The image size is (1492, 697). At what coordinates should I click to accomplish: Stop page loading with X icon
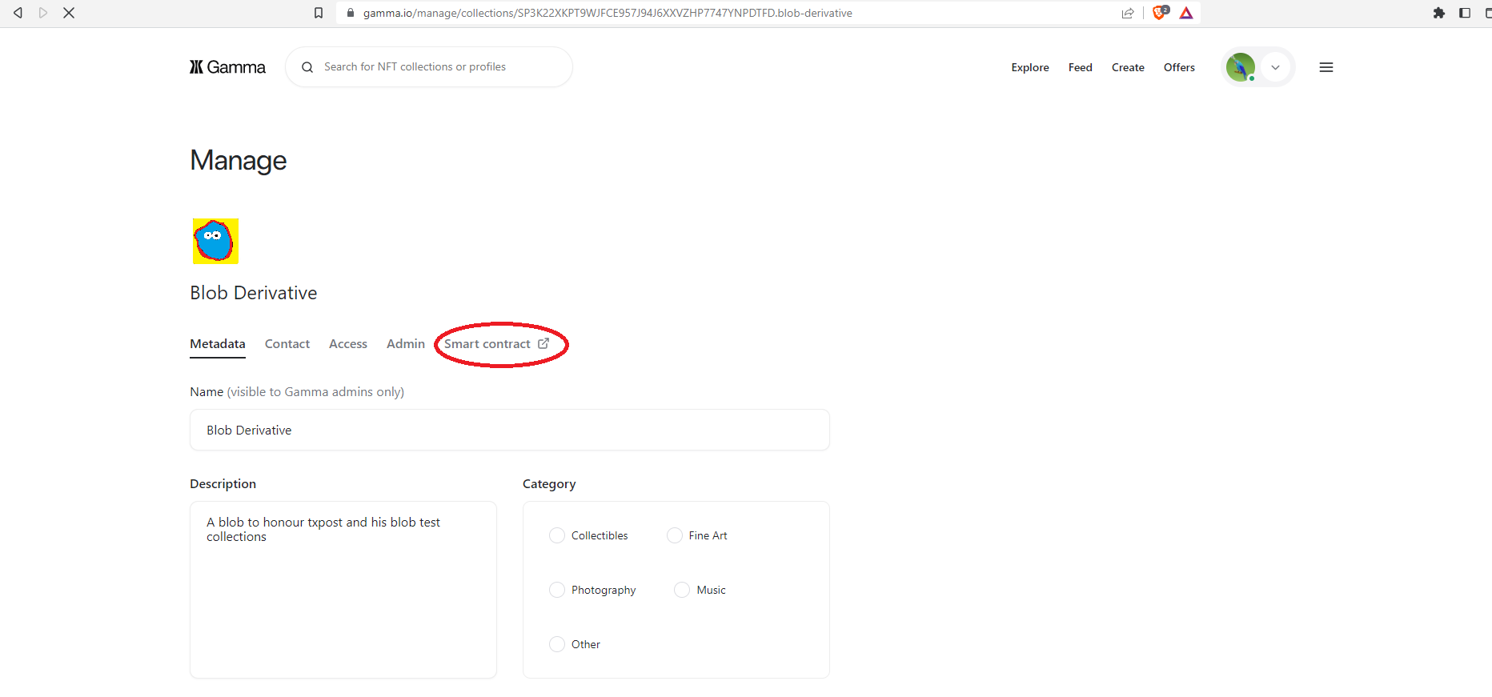(69, 13)
